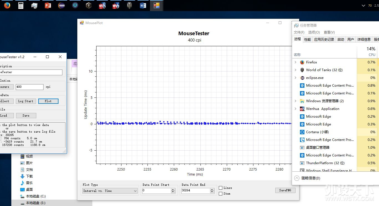Collapse Task Manager to 简略信息 view
Viewport: 379px width, 206px height.
(x=307, y=178)
